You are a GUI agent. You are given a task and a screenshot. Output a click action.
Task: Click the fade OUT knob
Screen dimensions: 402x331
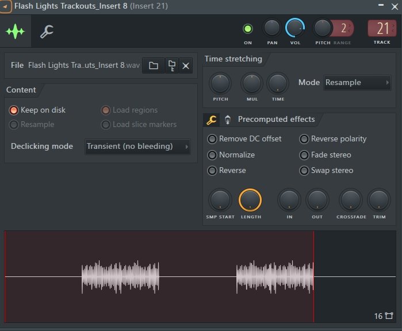(317, 200)
